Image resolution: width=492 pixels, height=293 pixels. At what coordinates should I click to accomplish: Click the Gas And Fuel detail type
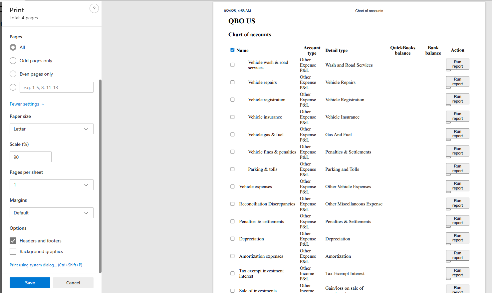pos(339,135)
